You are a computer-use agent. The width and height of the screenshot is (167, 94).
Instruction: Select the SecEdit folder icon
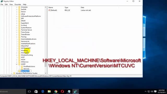click(x=19, y=9)
